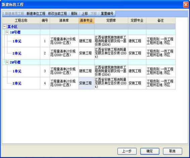Click the 上一步 button
This screenshot has height=158, width=190.
coord(127,151)
